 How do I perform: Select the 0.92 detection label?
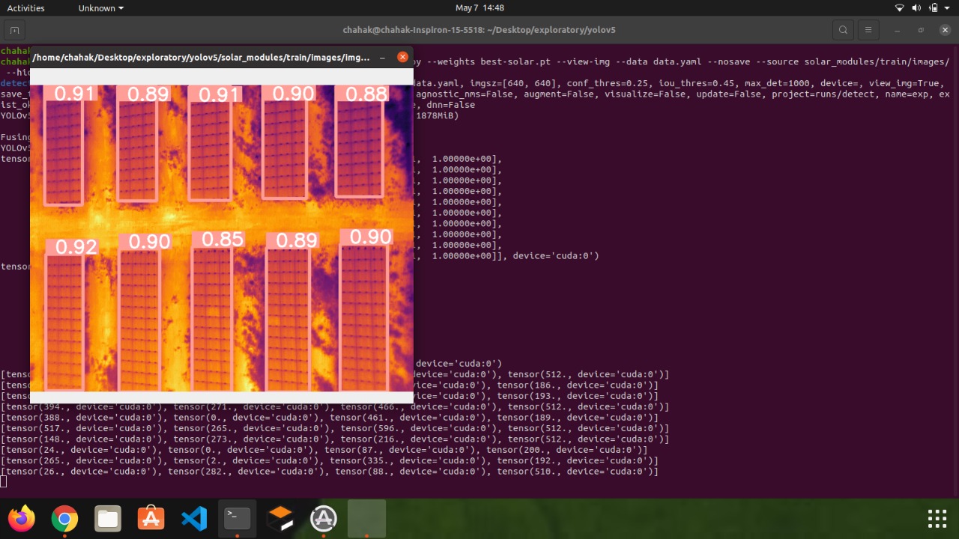pyautogui.click(x=76, y=247)
